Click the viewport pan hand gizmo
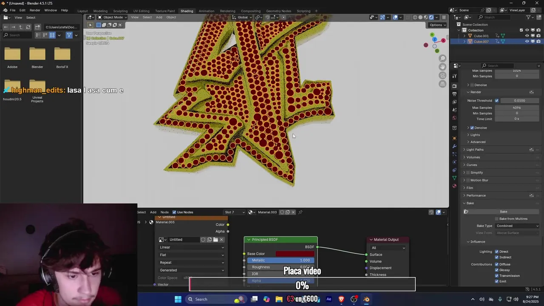 click(442, 67)
